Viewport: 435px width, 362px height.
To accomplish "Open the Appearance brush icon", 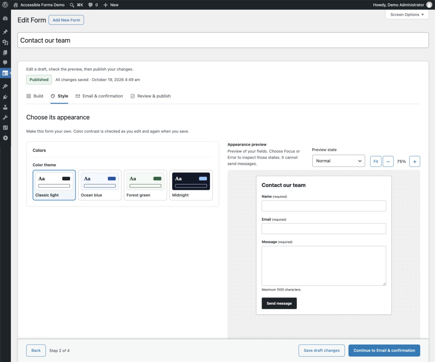I will tap(5, 87).
